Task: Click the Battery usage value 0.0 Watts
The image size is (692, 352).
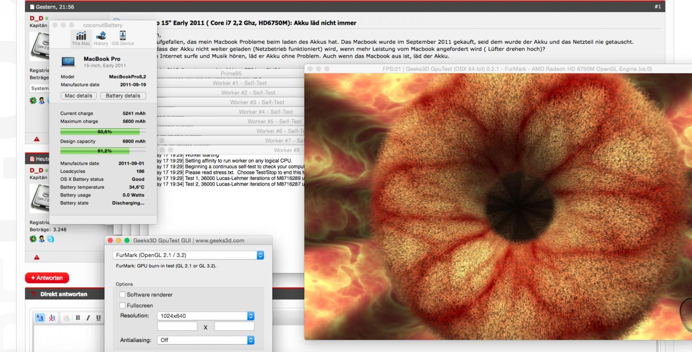Action: tap(133, 195)
